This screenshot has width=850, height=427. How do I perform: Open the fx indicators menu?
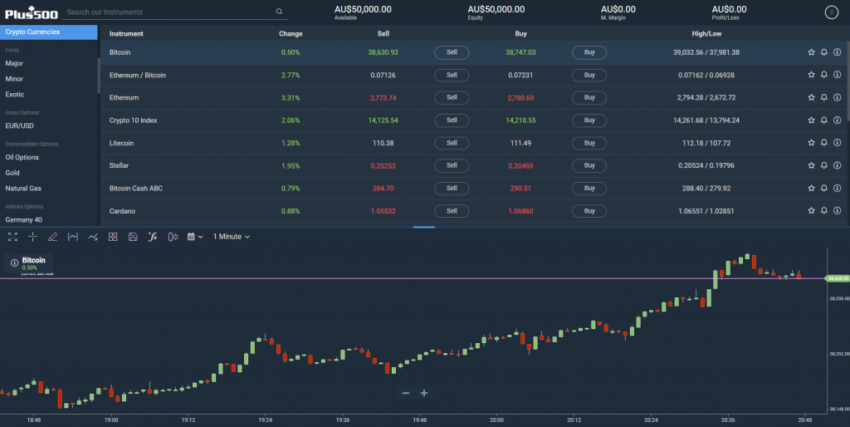(x=153, y=237)
